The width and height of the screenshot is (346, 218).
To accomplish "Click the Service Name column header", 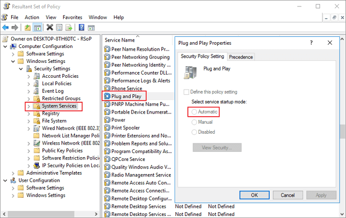I will (120, 40).
